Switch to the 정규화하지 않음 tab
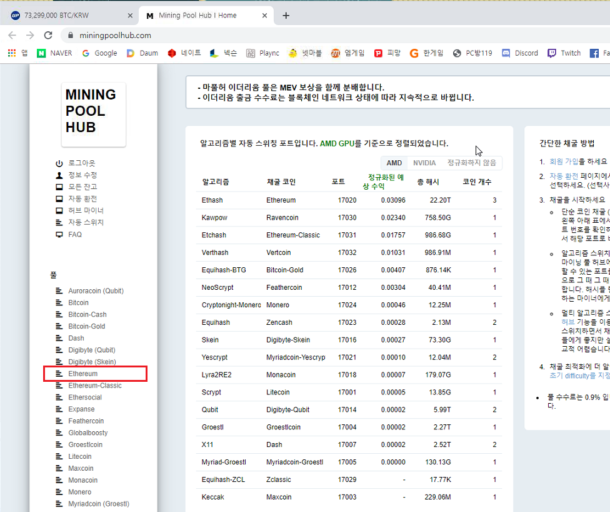The width and height of the screenshot is (610, 512). point(471,163)
